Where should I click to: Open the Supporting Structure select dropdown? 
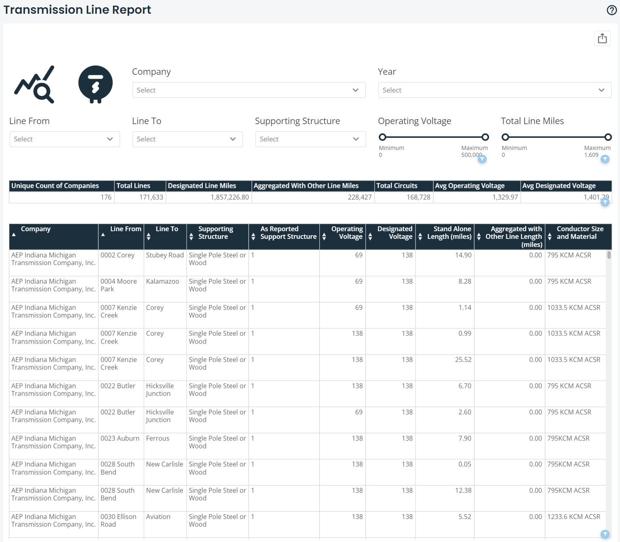point(310,139)
